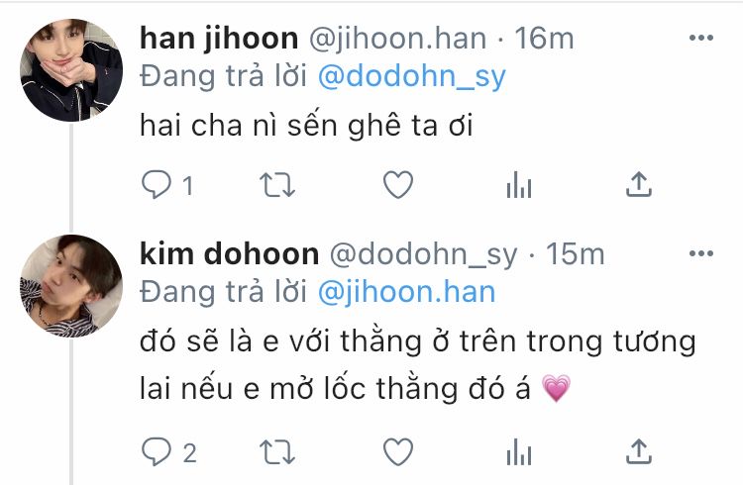743x485 pixels.
Task: Share han jihoon's tweet
Action: [x=639, y=184]
